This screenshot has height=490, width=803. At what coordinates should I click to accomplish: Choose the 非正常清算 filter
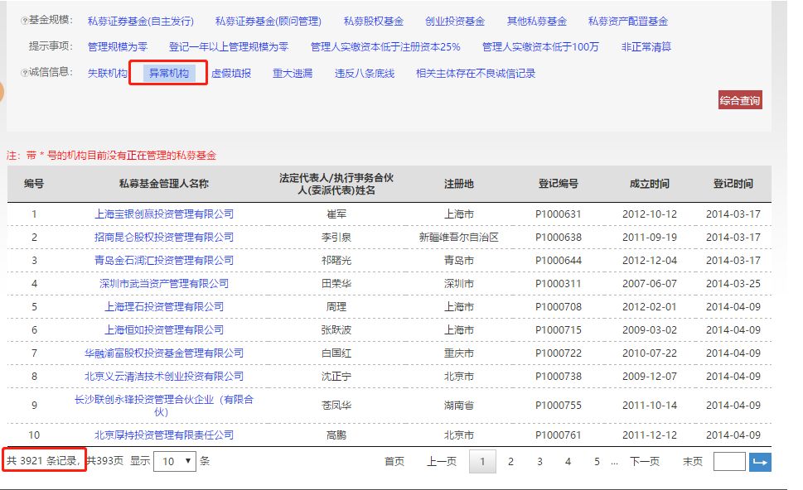[646, 46]
